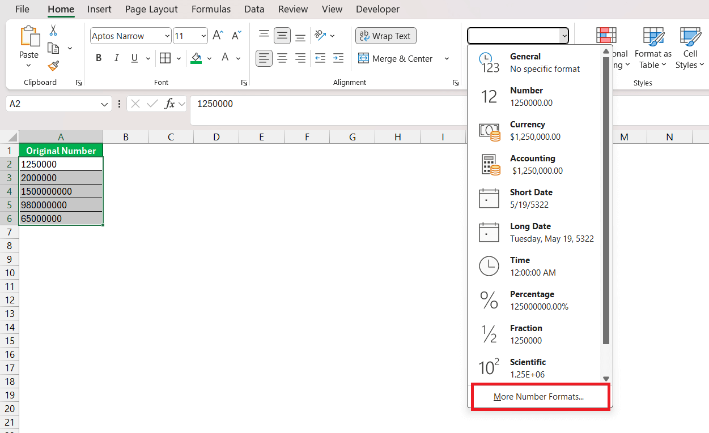The width and height of the screenshot is (709, 433).
Task: Choose Scientific format option
Action: (x=534, y=368)
